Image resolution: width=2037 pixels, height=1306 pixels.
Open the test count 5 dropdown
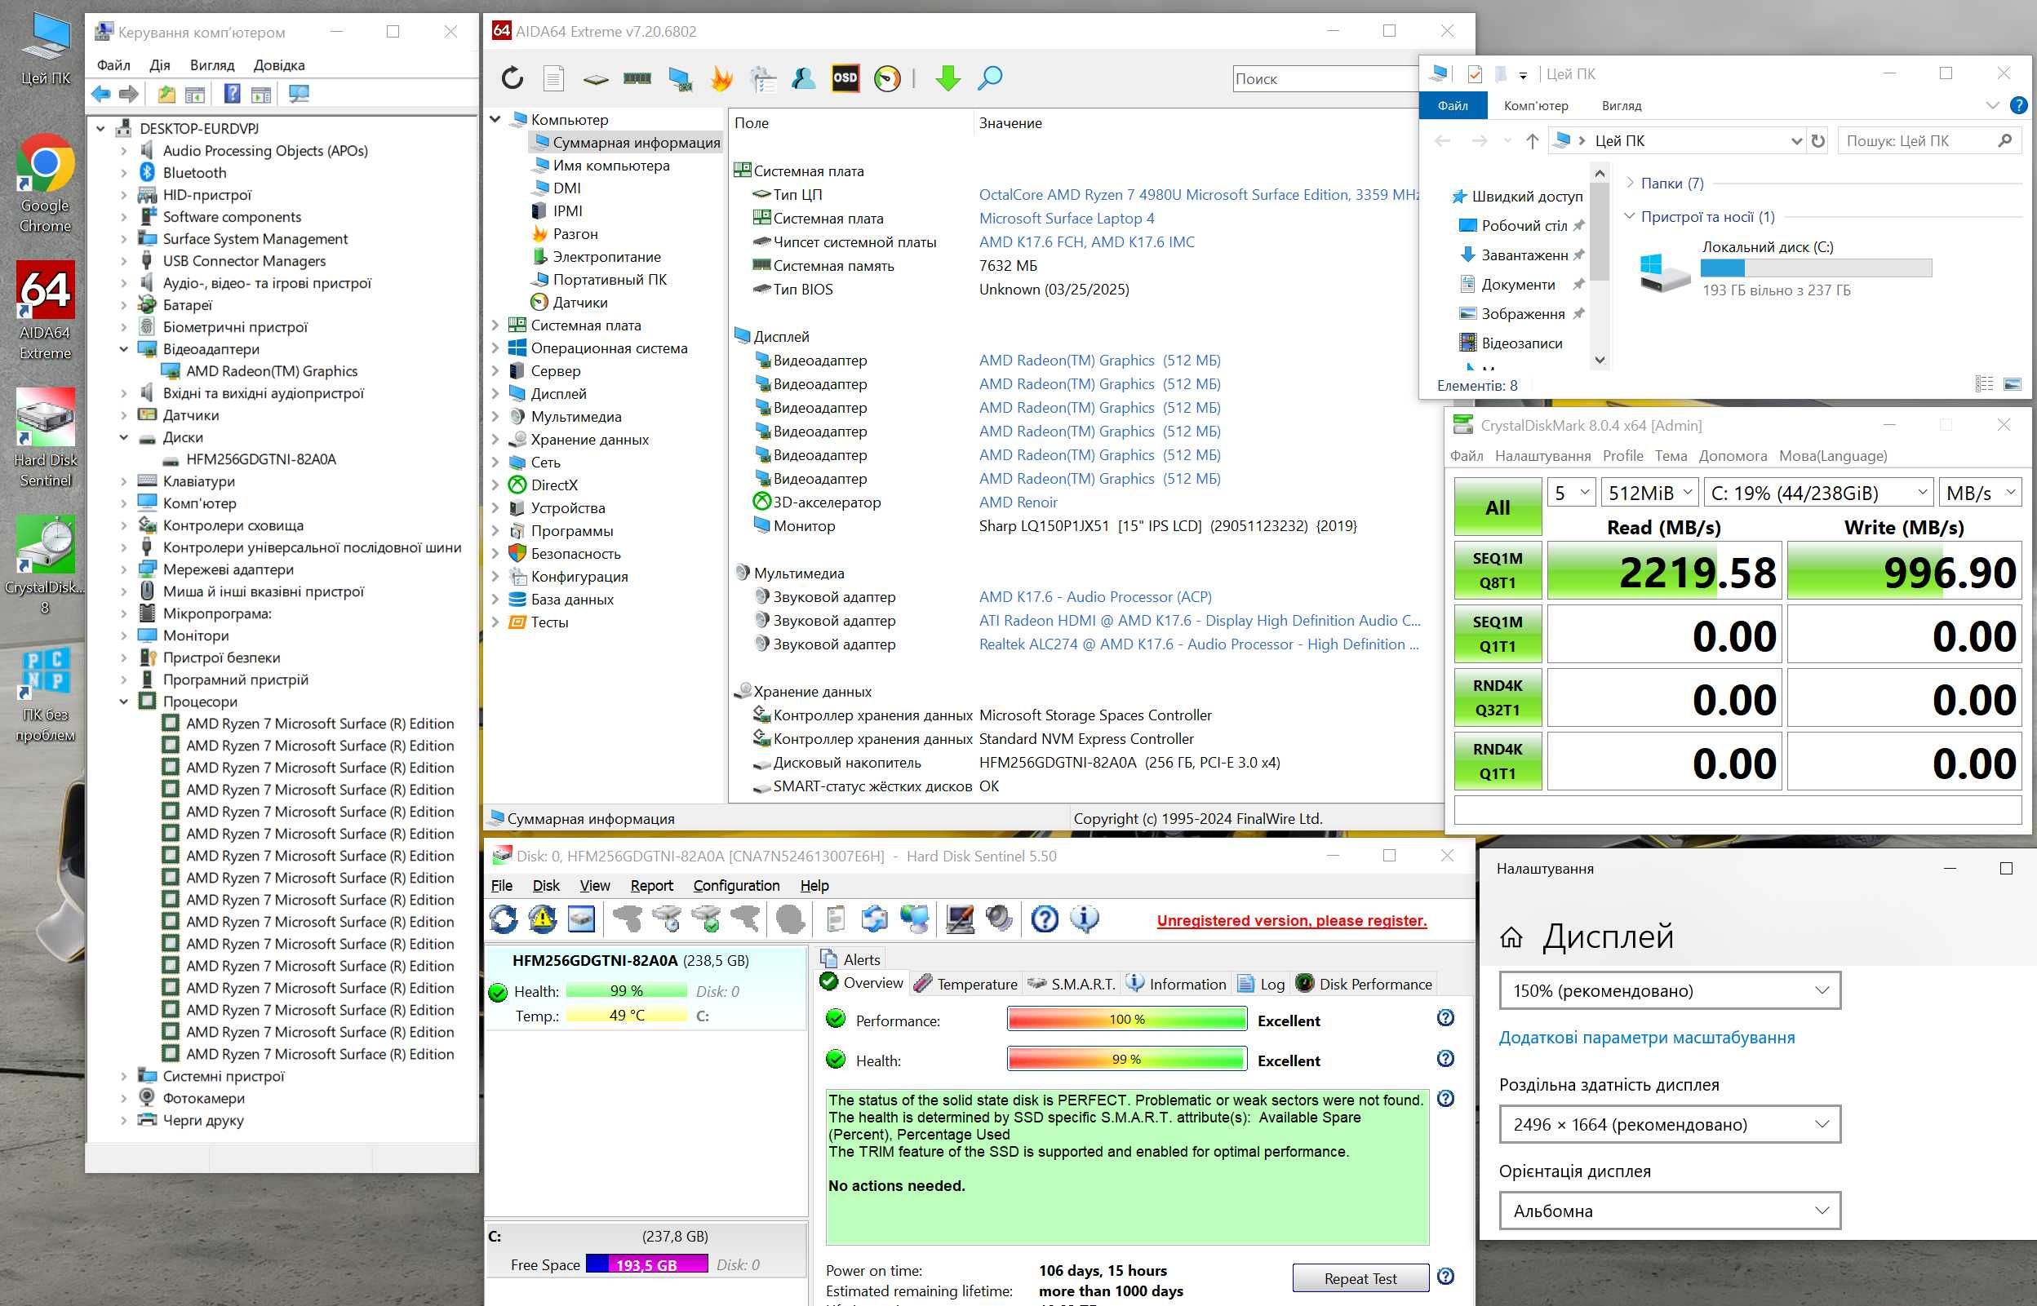click(x=1572, y=493)
